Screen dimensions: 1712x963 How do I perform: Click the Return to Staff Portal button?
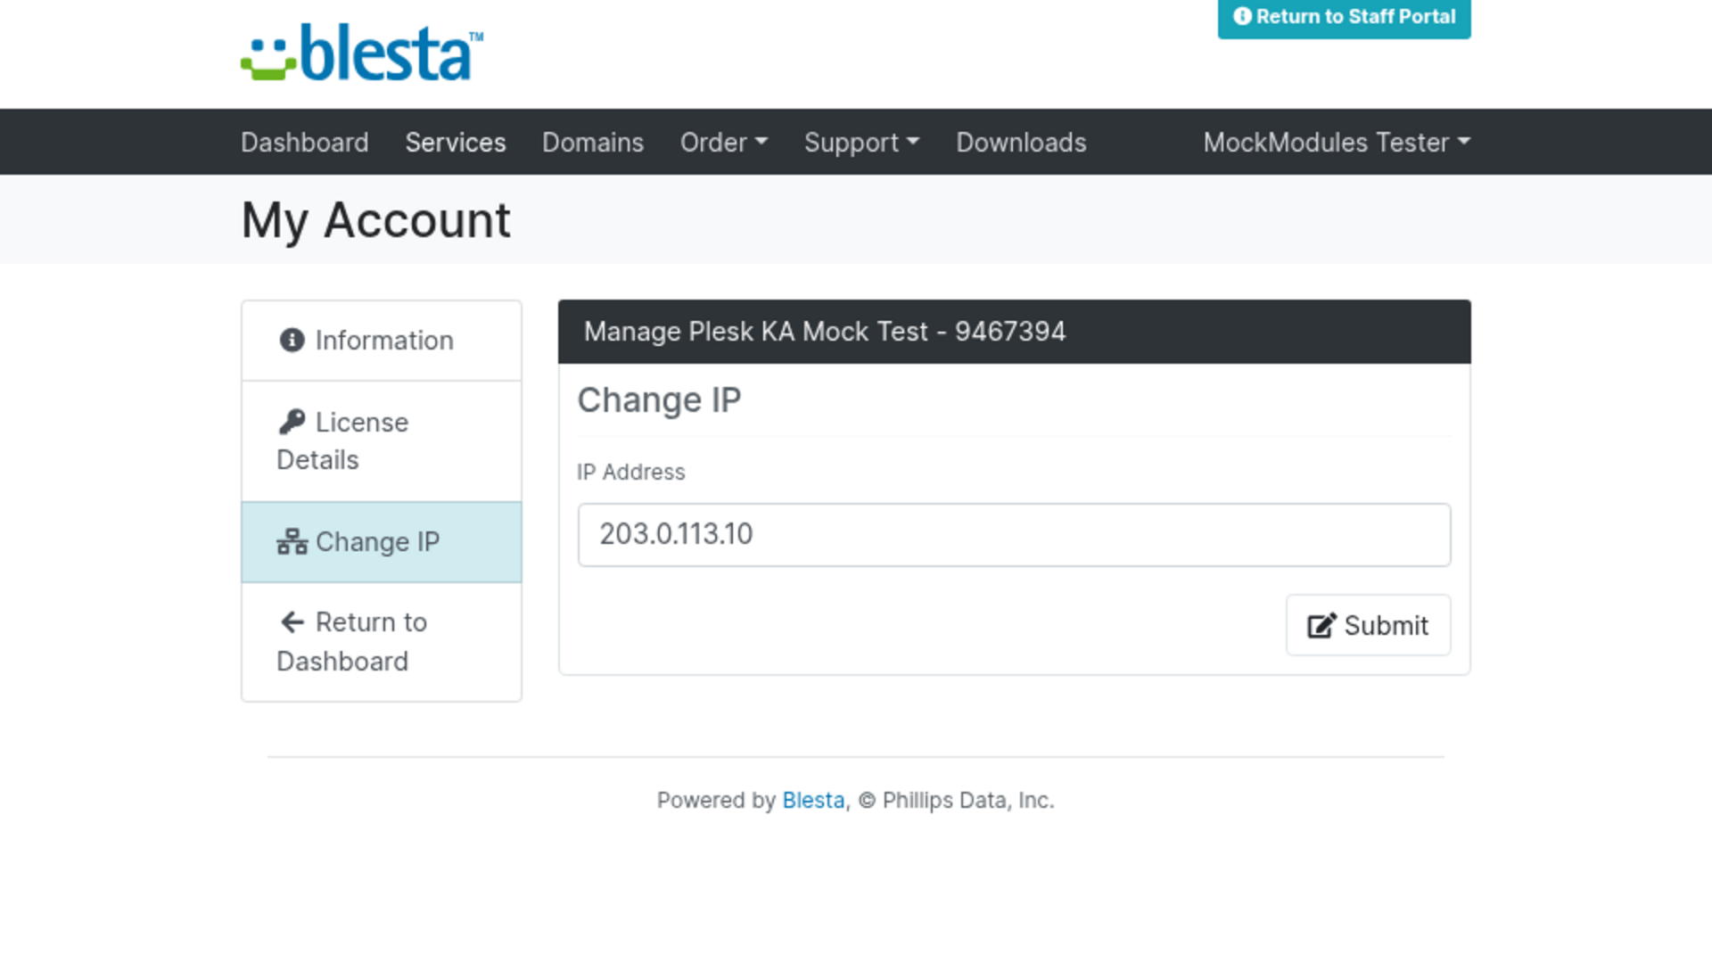1344,18
